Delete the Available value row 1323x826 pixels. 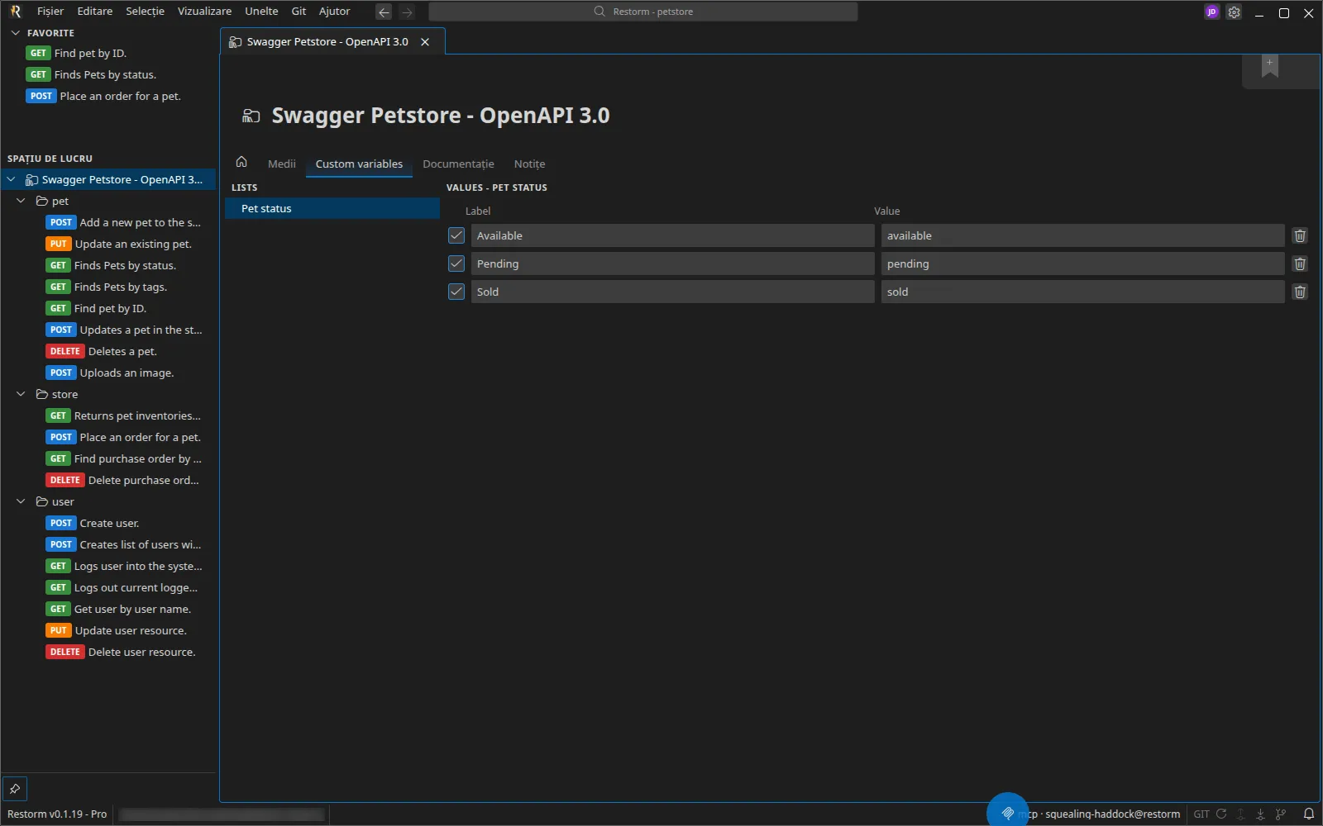[x=1300, y=235]
